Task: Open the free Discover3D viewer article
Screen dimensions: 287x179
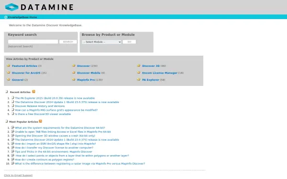Action: tap(43, 114)
